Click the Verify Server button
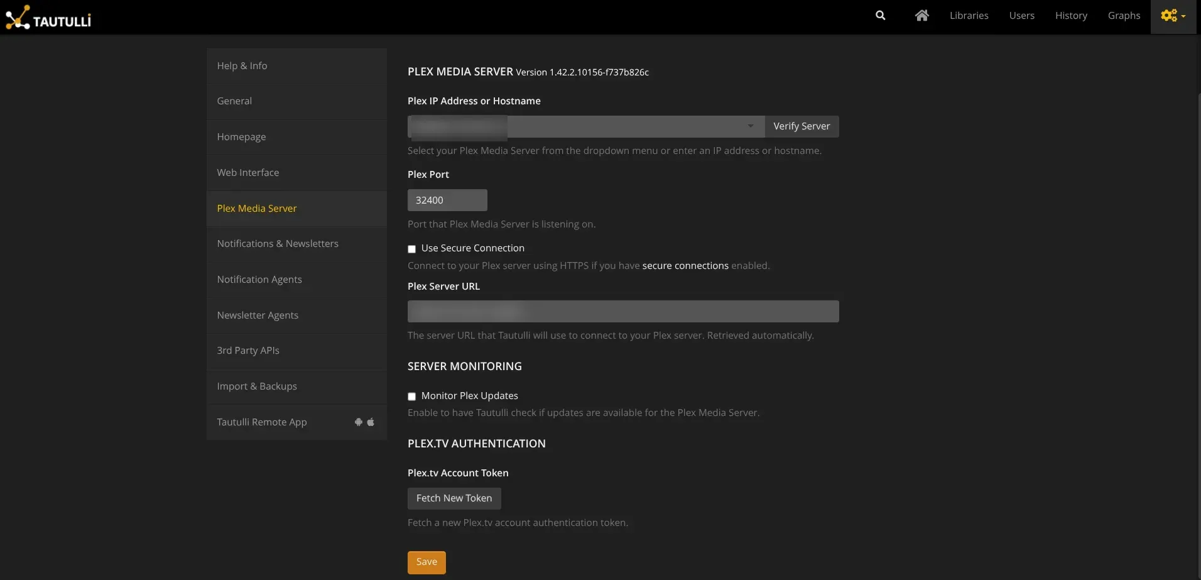This screenshot has width=1201, height=580. (802, 126)
